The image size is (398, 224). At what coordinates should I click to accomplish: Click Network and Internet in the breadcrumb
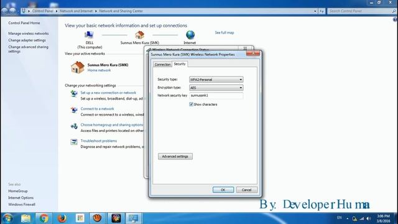pos(76,11)
